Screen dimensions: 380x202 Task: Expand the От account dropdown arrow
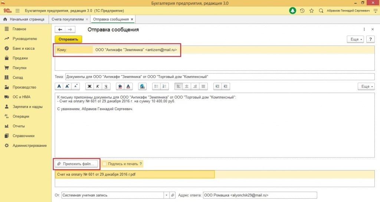[x=166, y=195]
